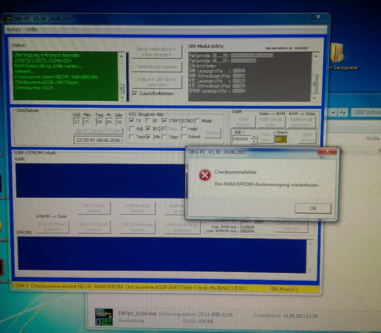Click the yellow Wert value field

tap(281, 139)
